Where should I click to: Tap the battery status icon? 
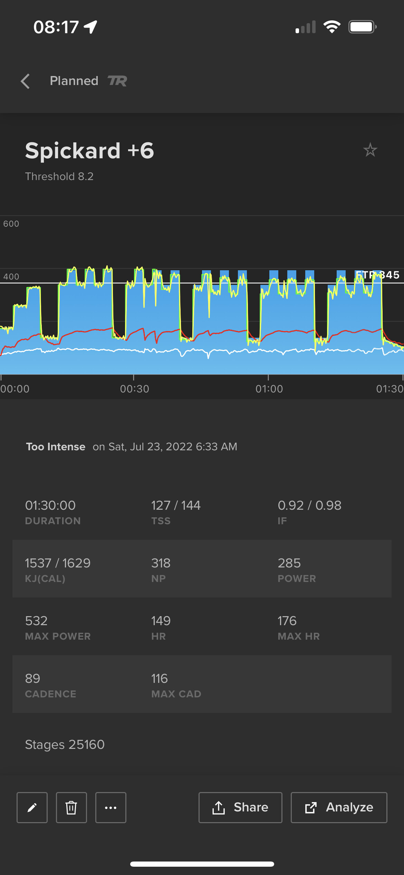coord(363,27)
